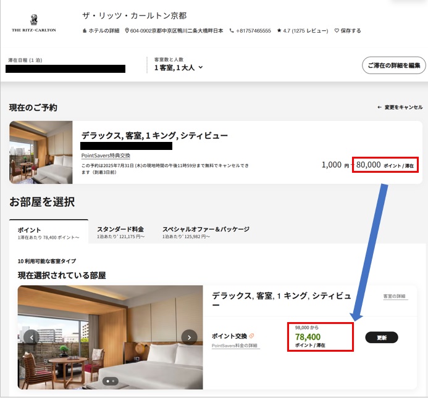
Task: Click the 78,400 points price
Action: click(x=308, y=337)
